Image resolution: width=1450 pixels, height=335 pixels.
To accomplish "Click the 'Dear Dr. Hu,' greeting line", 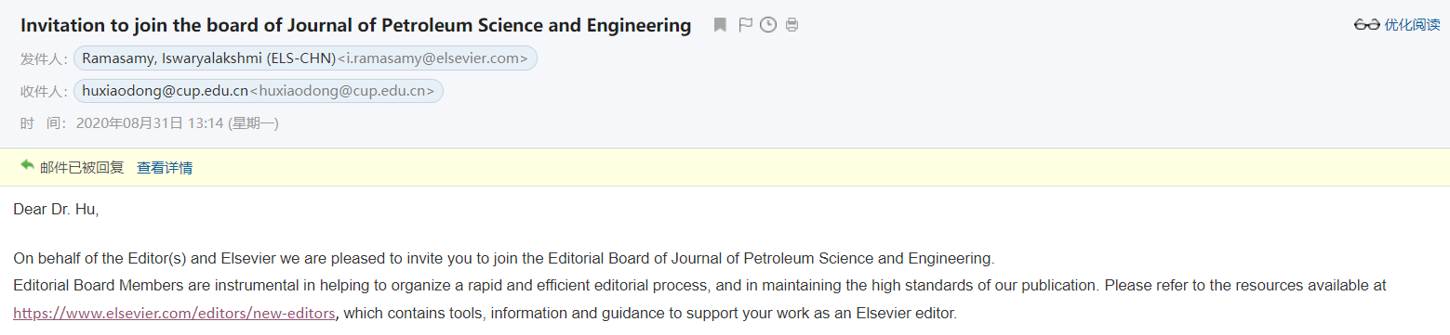I will (x=56, y=210).
